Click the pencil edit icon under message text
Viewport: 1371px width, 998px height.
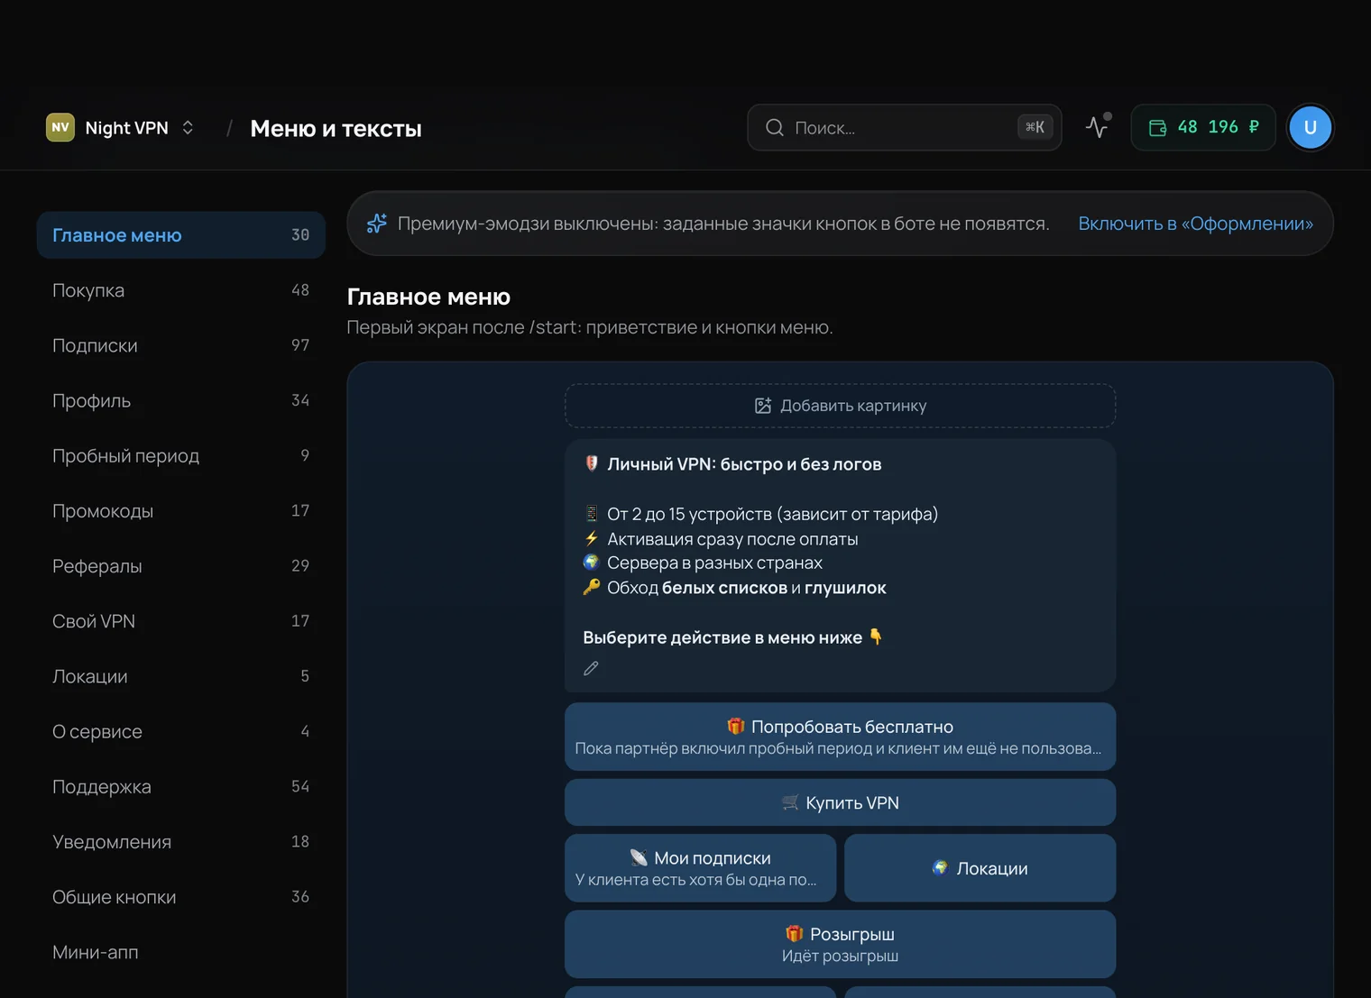pyautogui.click(x=591, y=668)
